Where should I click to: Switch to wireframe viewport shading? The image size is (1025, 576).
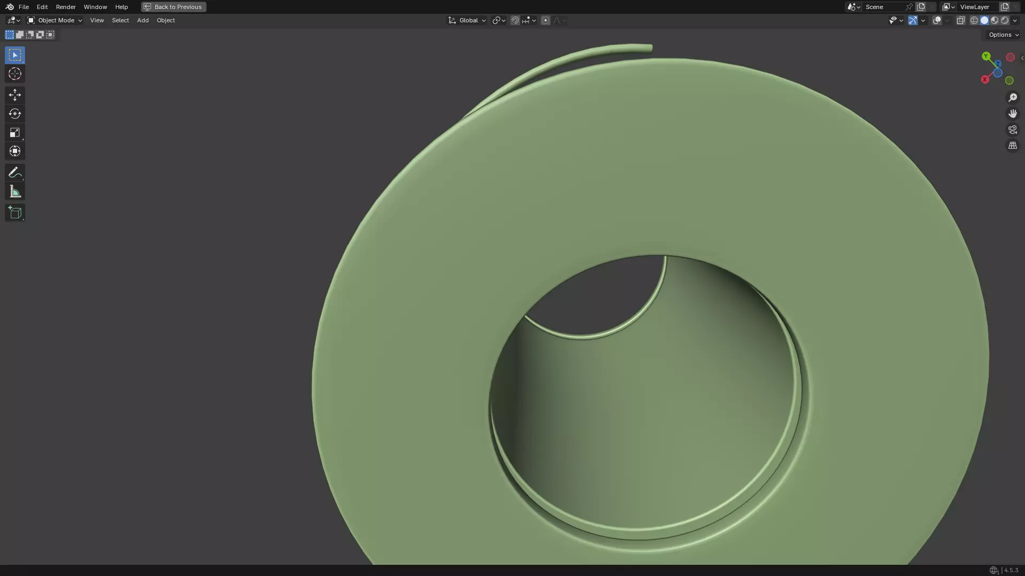974,20
